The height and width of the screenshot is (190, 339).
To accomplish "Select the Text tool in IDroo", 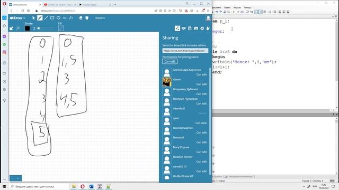I will coord(65,18).
